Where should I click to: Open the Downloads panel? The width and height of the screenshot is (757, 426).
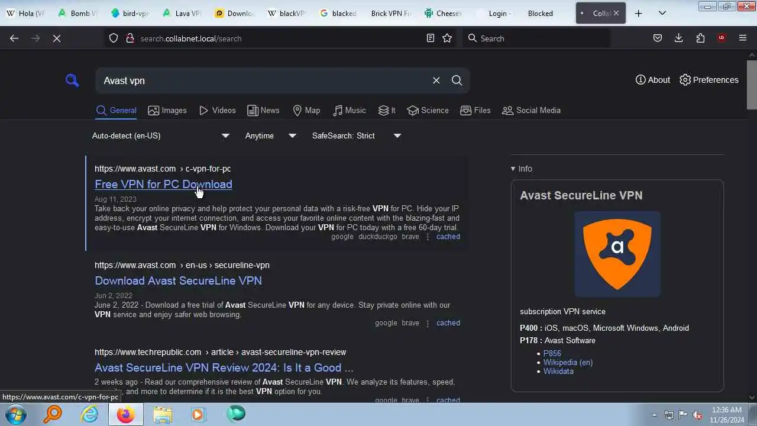[678, 38]
